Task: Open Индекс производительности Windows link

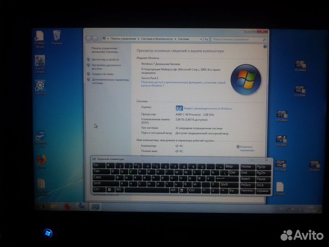Action: pos(208,108)
